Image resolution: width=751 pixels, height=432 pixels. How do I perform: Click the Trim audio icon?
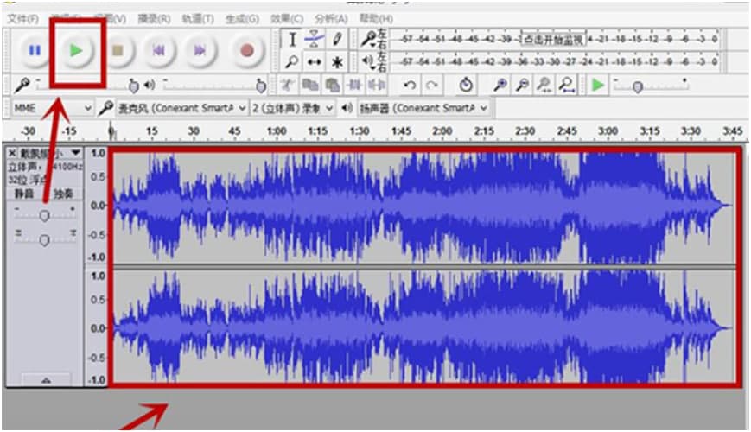point(354,86)
